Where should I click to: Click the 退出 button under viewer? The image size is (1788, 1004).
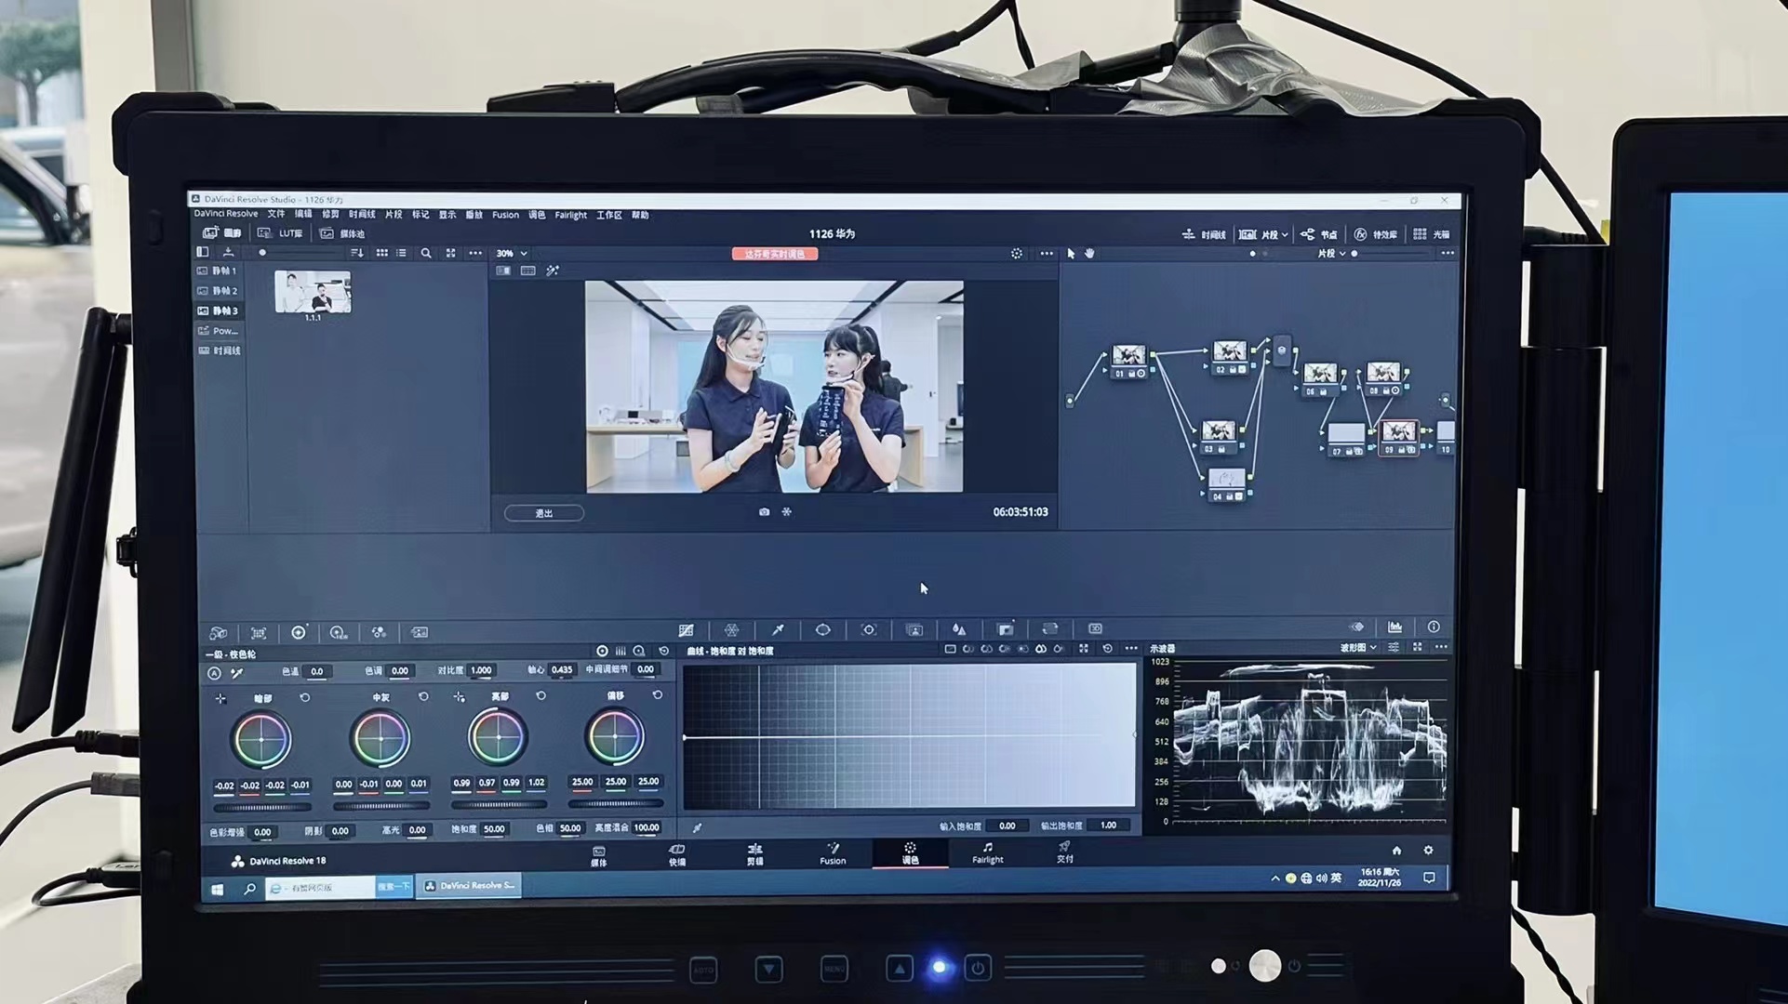click(544, 513)
